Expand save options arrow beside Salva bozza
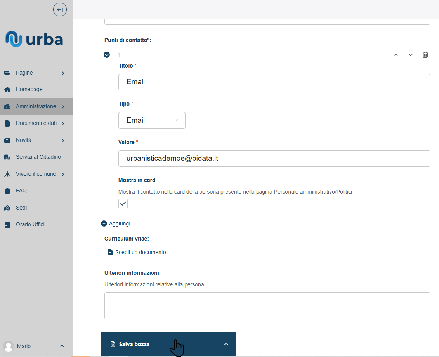439x357 pixels. (226, 344)
